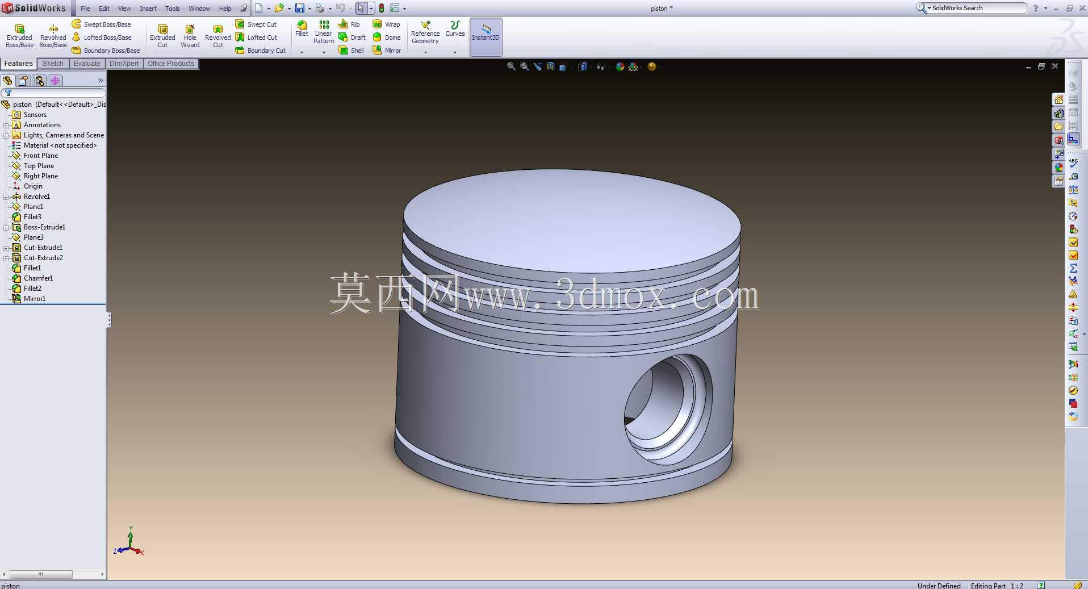
Task: Click Apply Scene icon in view toolbar
Action: pyautogui.click(x=633, y=66)
